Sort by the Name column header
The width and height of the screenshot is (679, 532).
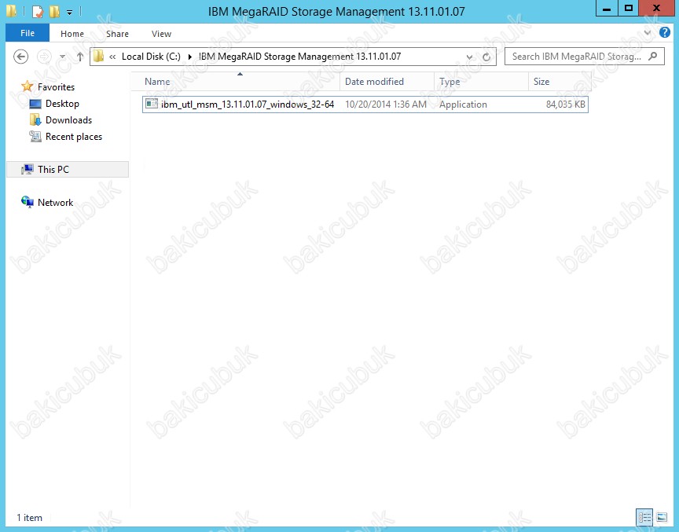tap(235, 82)
